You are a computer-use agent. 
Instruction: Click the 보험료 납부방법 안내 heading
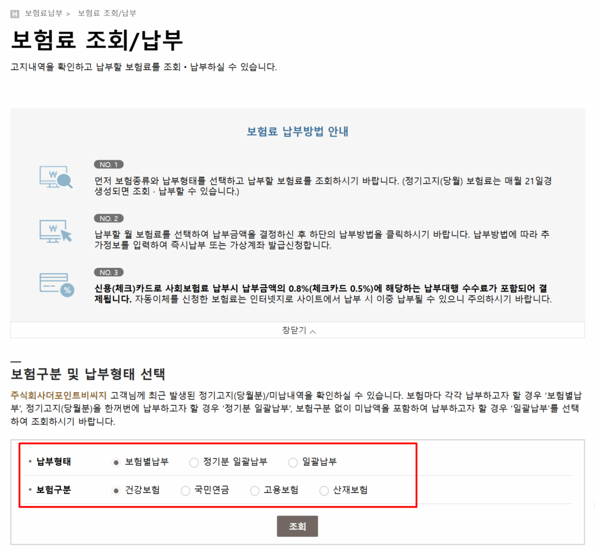coord(297,131)
